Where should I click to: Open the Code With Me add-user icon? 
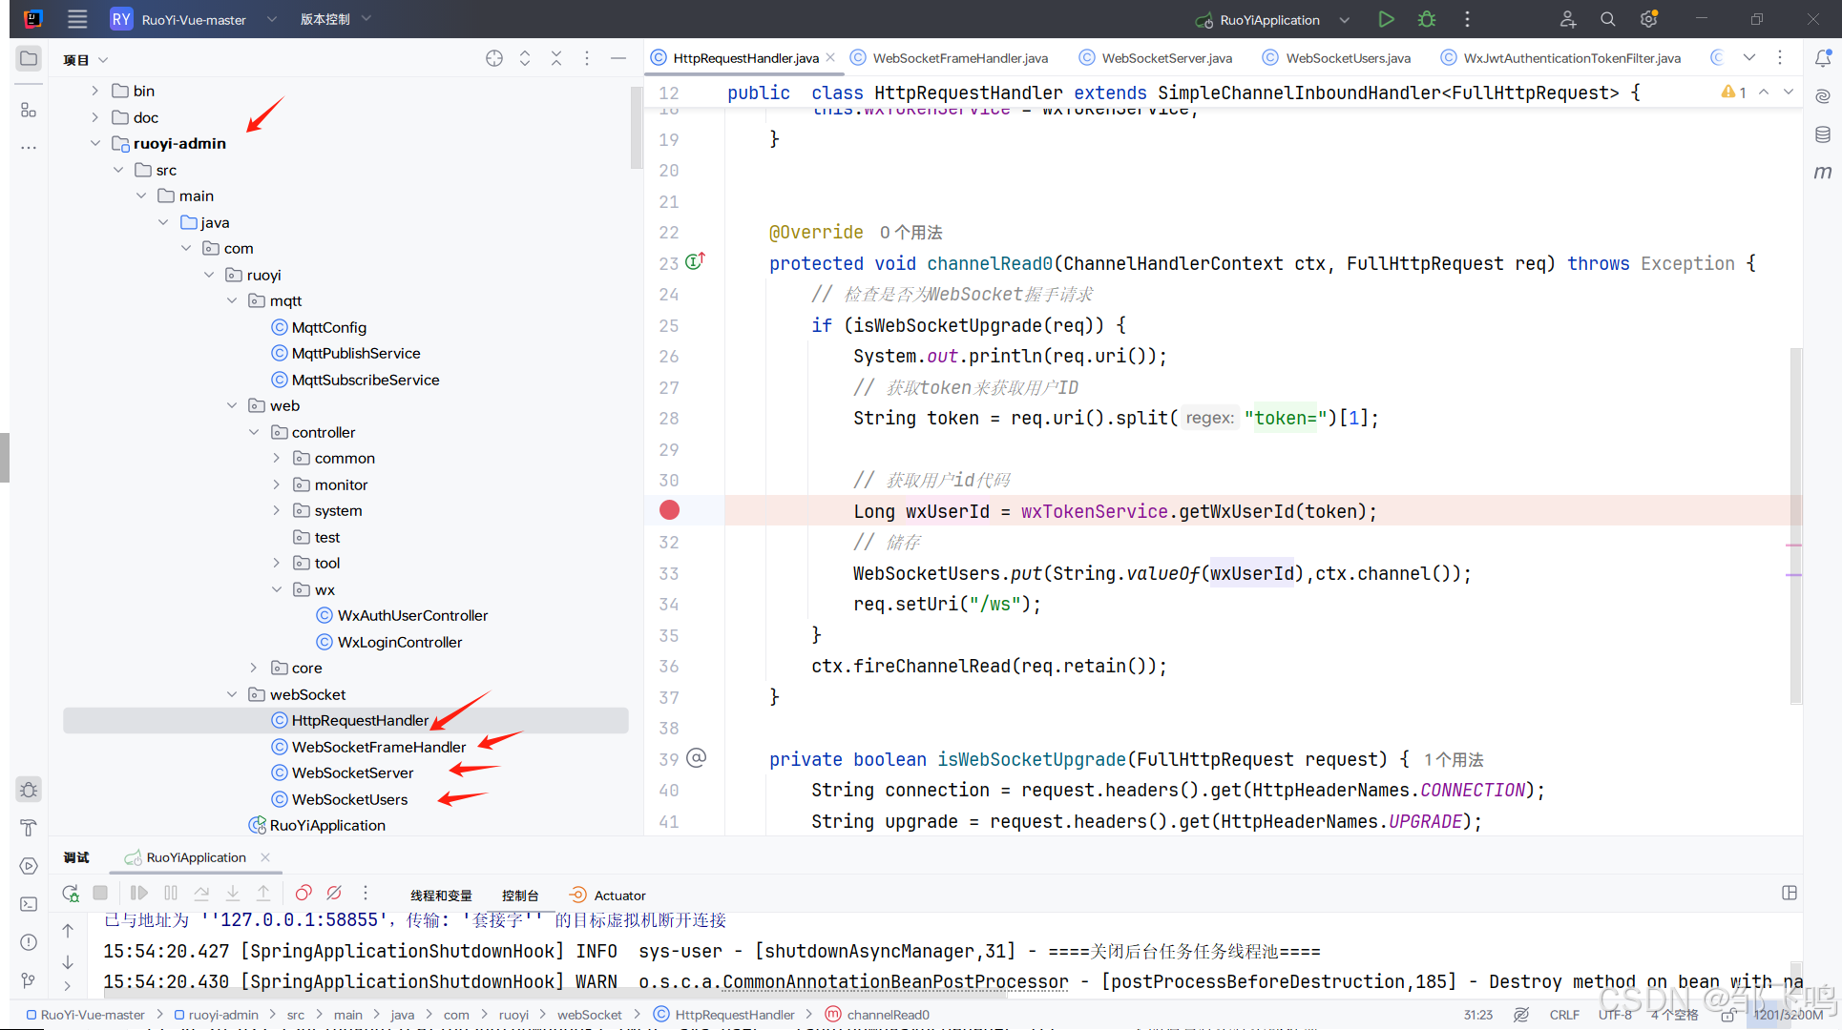[1567, 19]
